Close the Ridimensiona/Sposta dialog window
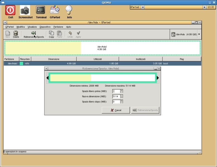This screenshot has width=217, height=167. (159, 69)
